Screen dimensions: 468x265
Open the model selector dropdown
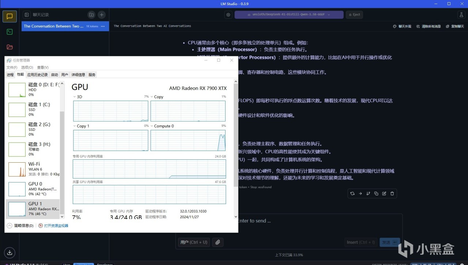click(289, 15)
